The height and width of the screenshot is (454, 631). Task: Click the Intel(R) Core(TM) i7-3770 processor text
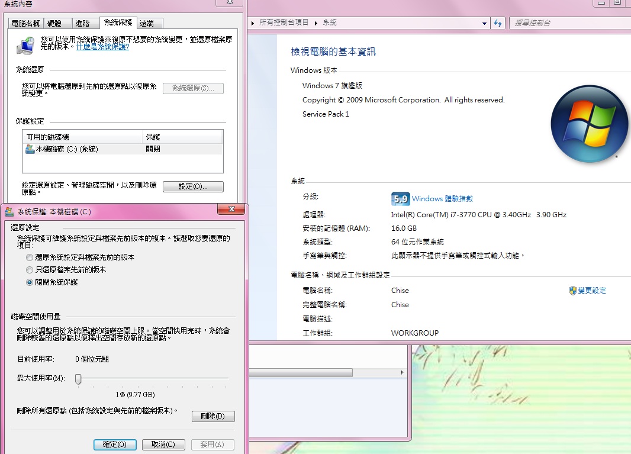(478, 214)
